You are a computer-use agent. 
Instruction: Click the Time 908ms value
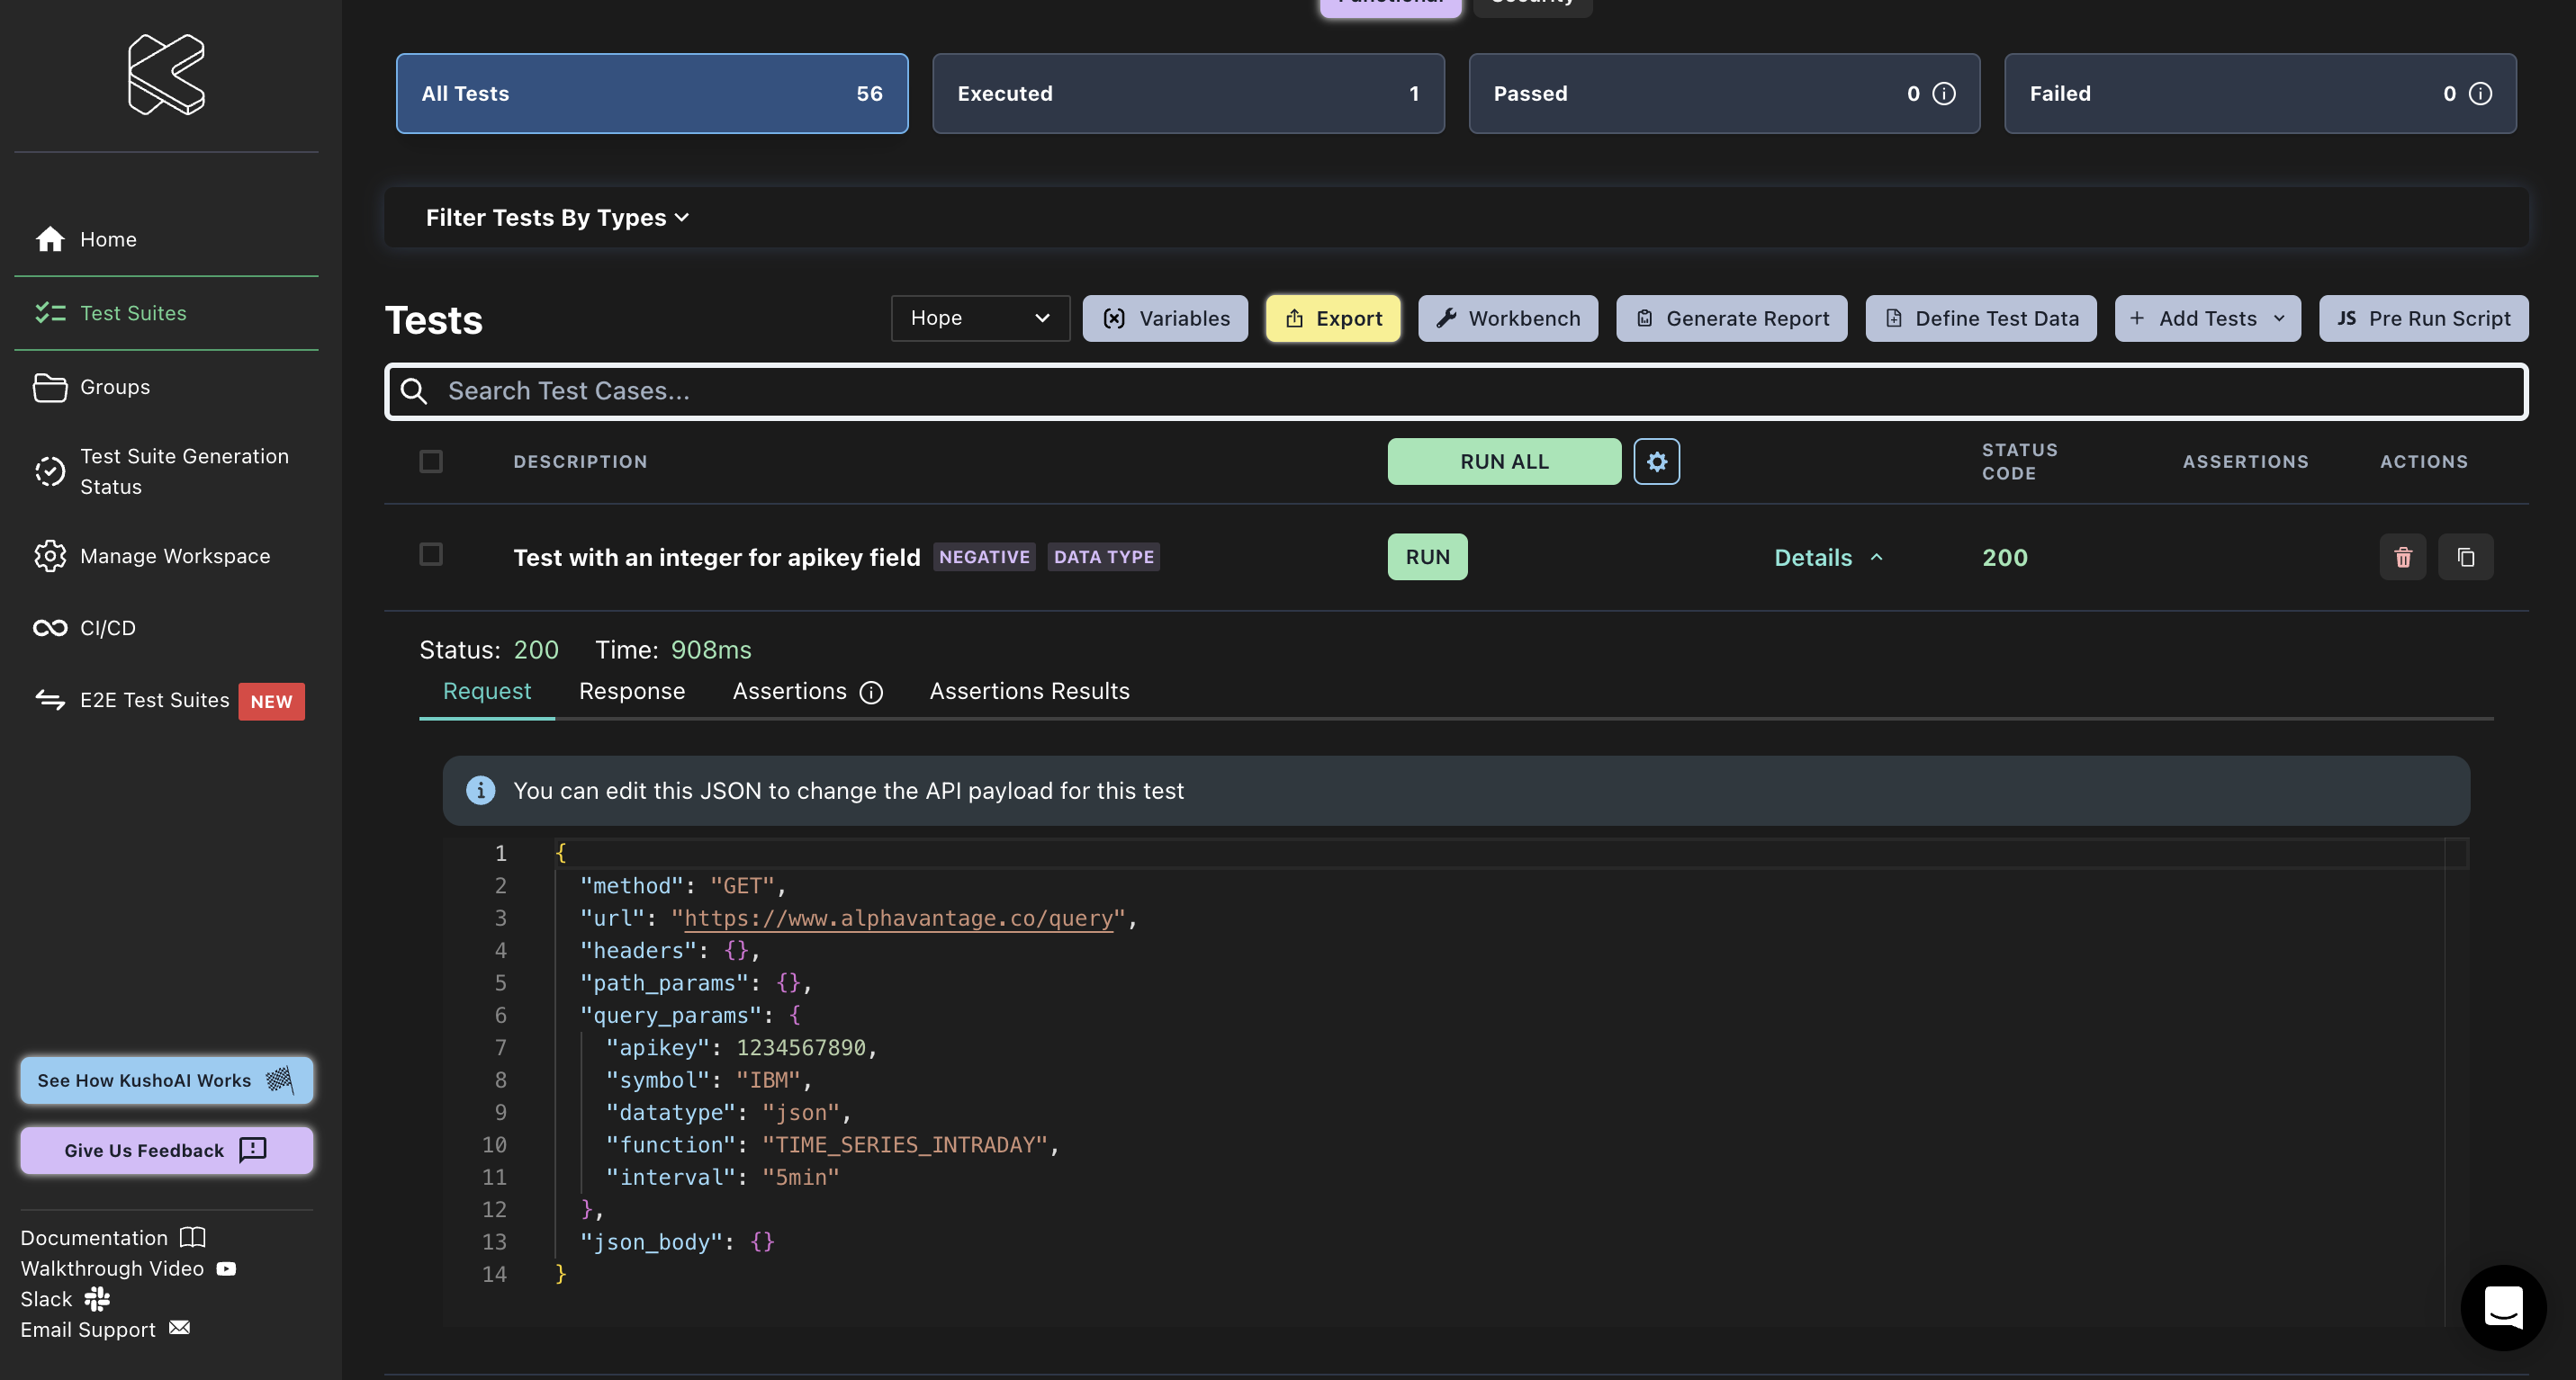[x=711, y=650]
